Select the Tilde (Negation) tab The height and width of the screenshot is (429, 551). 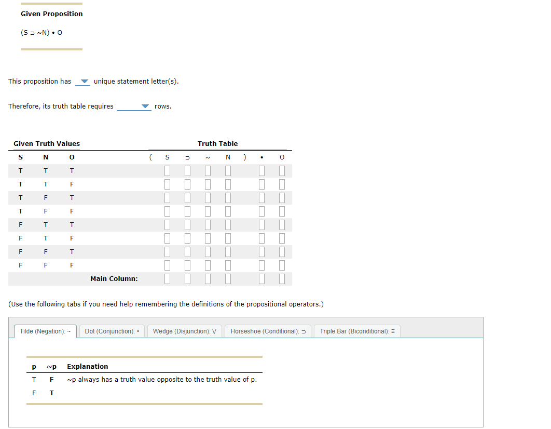tap(45, 331)
